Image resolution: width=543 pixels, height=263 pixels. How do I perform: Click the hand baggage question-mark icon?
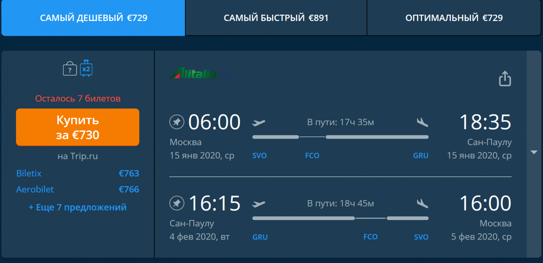(70, 69)
